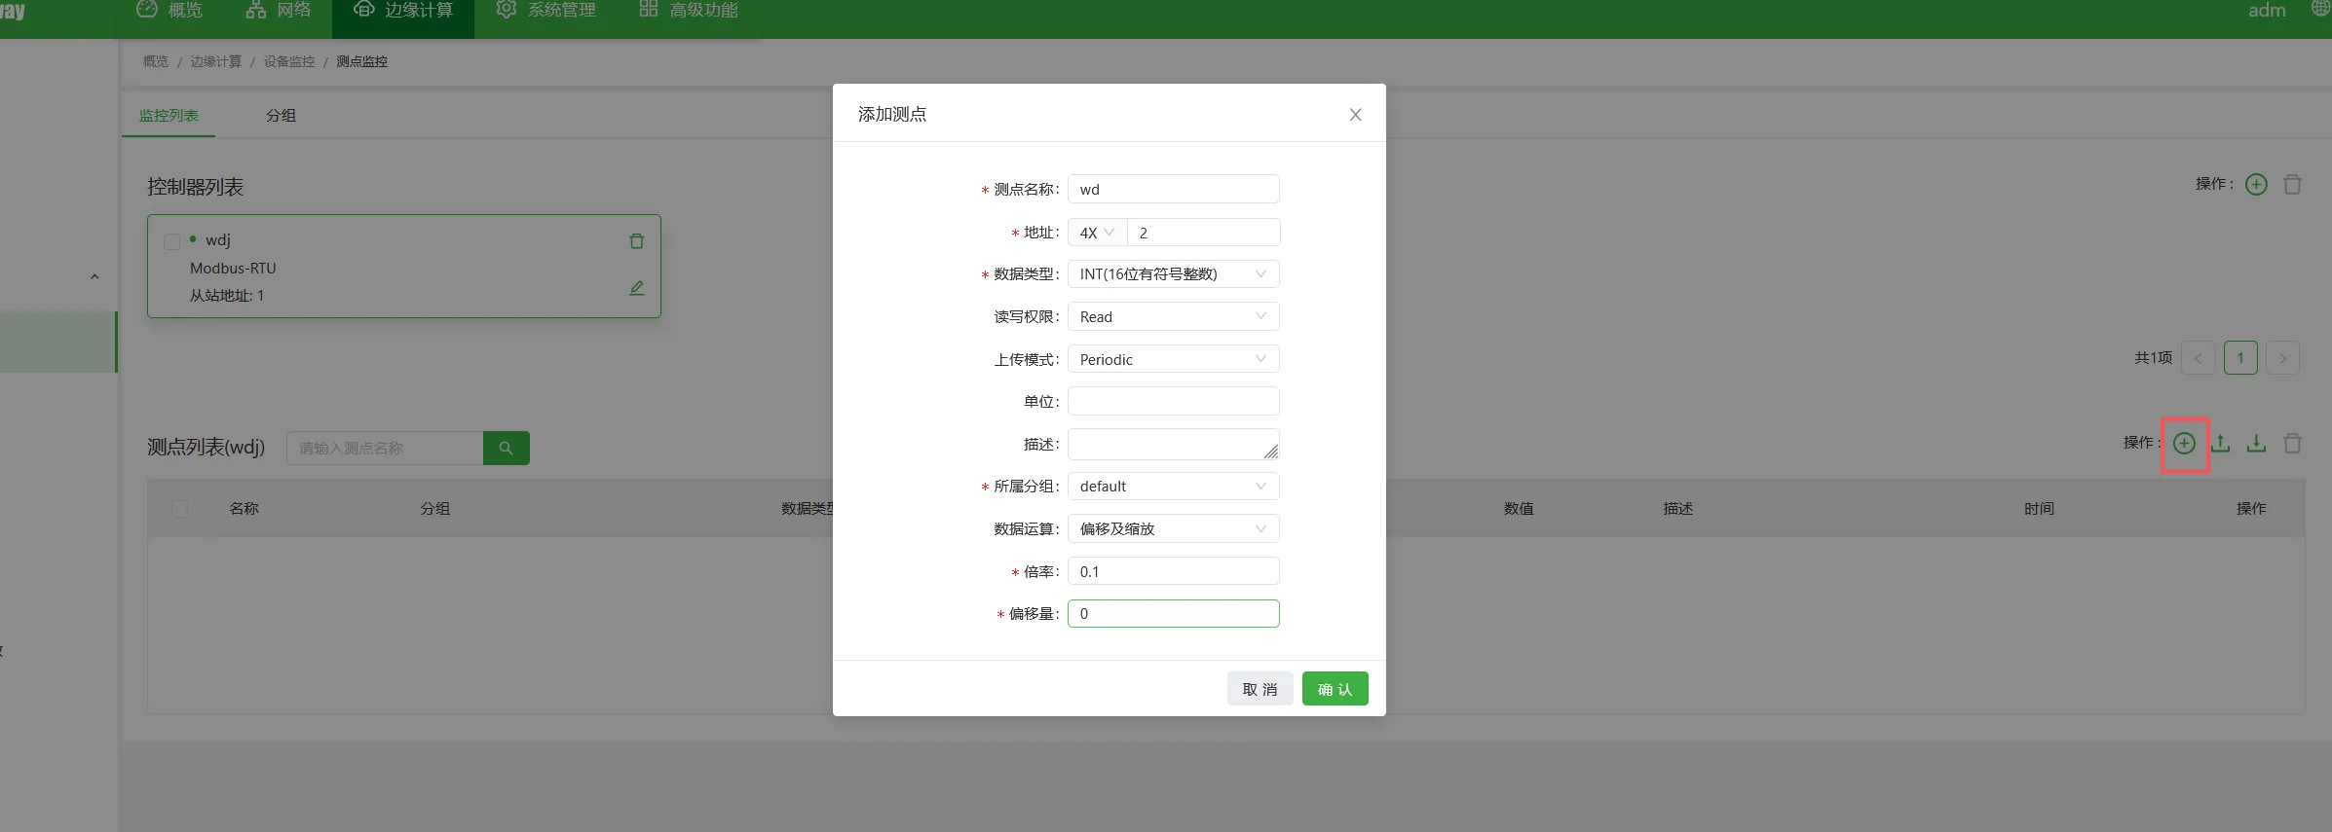Click the green search button

click(507, 448)
